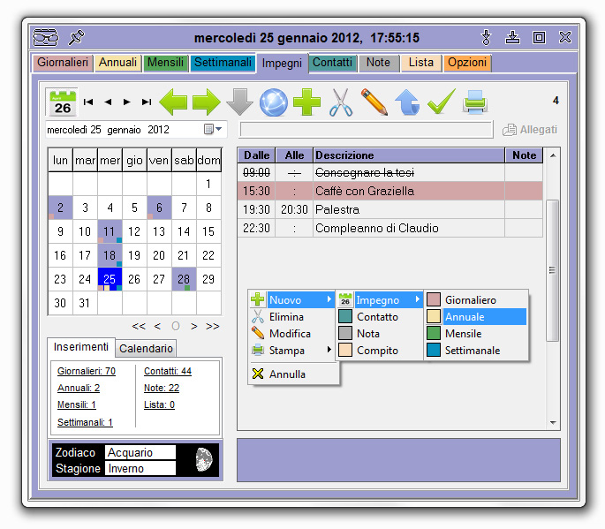This screenshot has width=605, height=529.
Task: Switch to the Annuali tab
Action: [117, 63]
